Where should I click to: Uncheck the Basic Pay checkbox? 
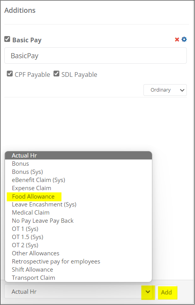click(7, 39)
